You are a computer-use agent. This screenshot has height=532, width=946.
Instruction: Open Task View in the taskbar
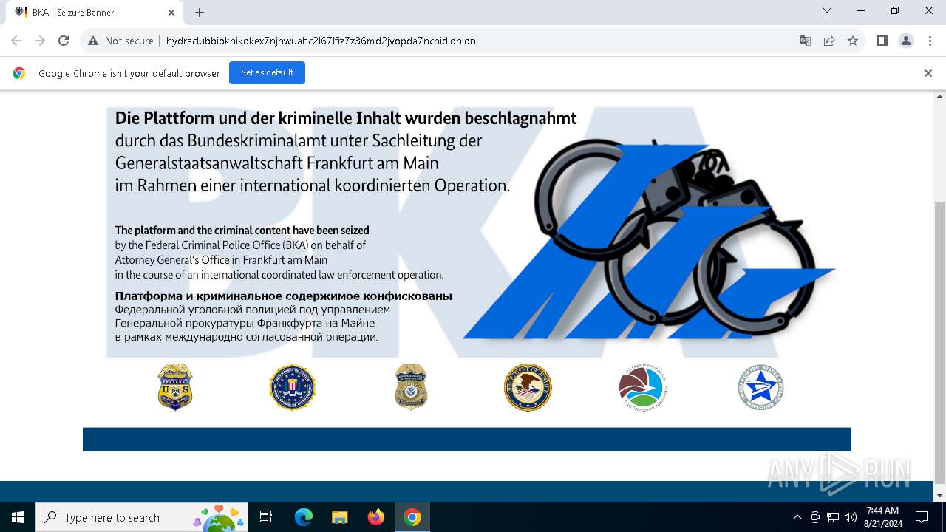(x=266, y=517)
